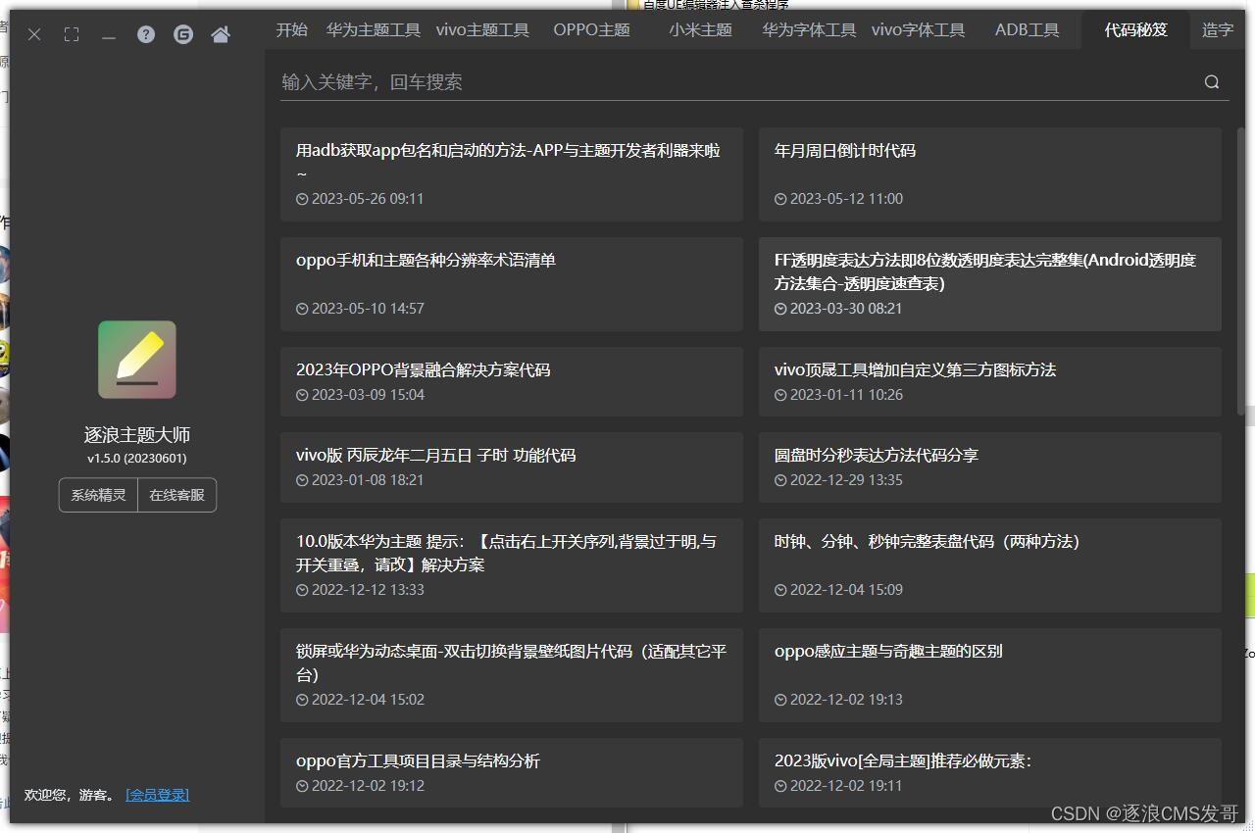1255x833 pixels.
Task: Click the search magnifier icon
Action: pos(1212,82)
